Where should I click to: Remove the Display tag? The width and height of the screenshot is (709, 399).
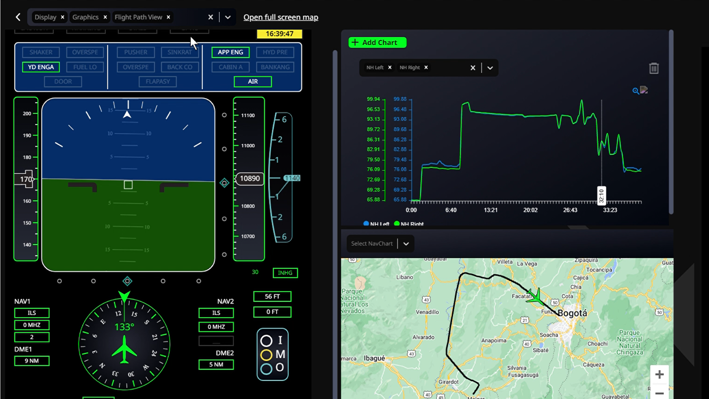(63, 17)
